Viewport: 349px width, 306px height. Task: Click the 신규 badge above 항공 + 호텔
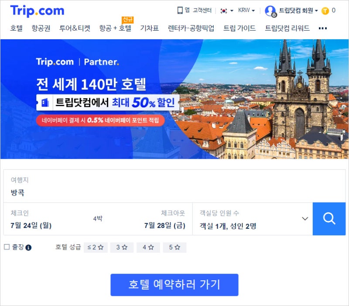[127, 20]
